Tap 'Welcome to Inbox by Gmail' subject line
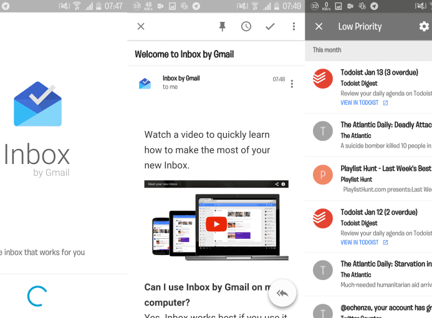The image size is (432, 318). click(185, 54)
